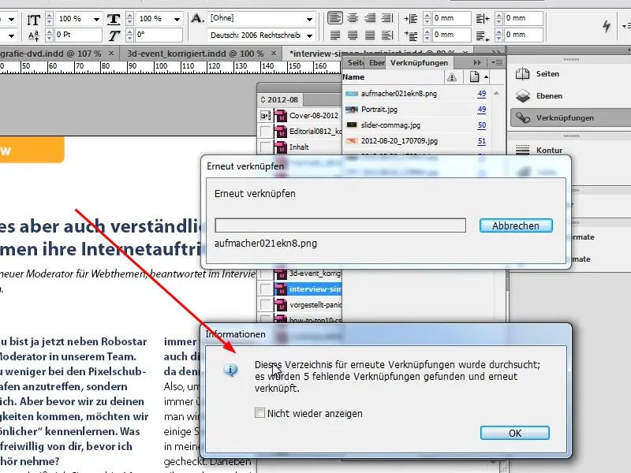Click the horizontal scale T icon
This screenshot has height=473, width=631.
click(114, 19)
